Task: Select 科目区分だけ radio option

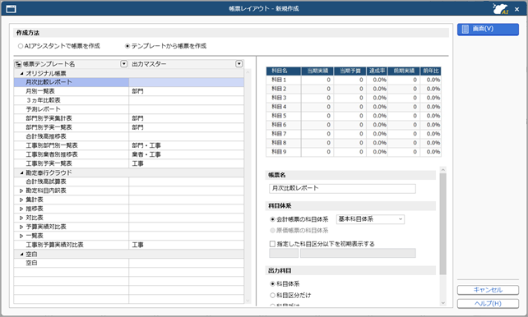Action: click(272, 295)
